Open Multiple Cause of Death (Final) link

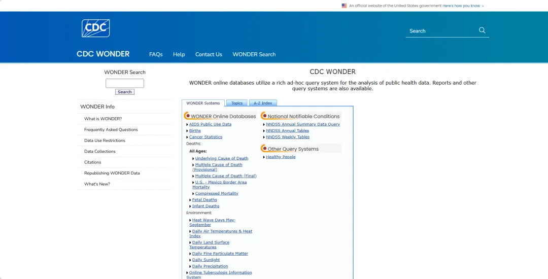coord(226,176)
